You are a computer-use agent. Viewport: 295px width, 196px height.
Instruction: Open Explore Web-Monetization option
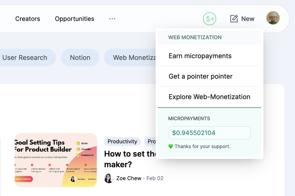pos(209,97)
